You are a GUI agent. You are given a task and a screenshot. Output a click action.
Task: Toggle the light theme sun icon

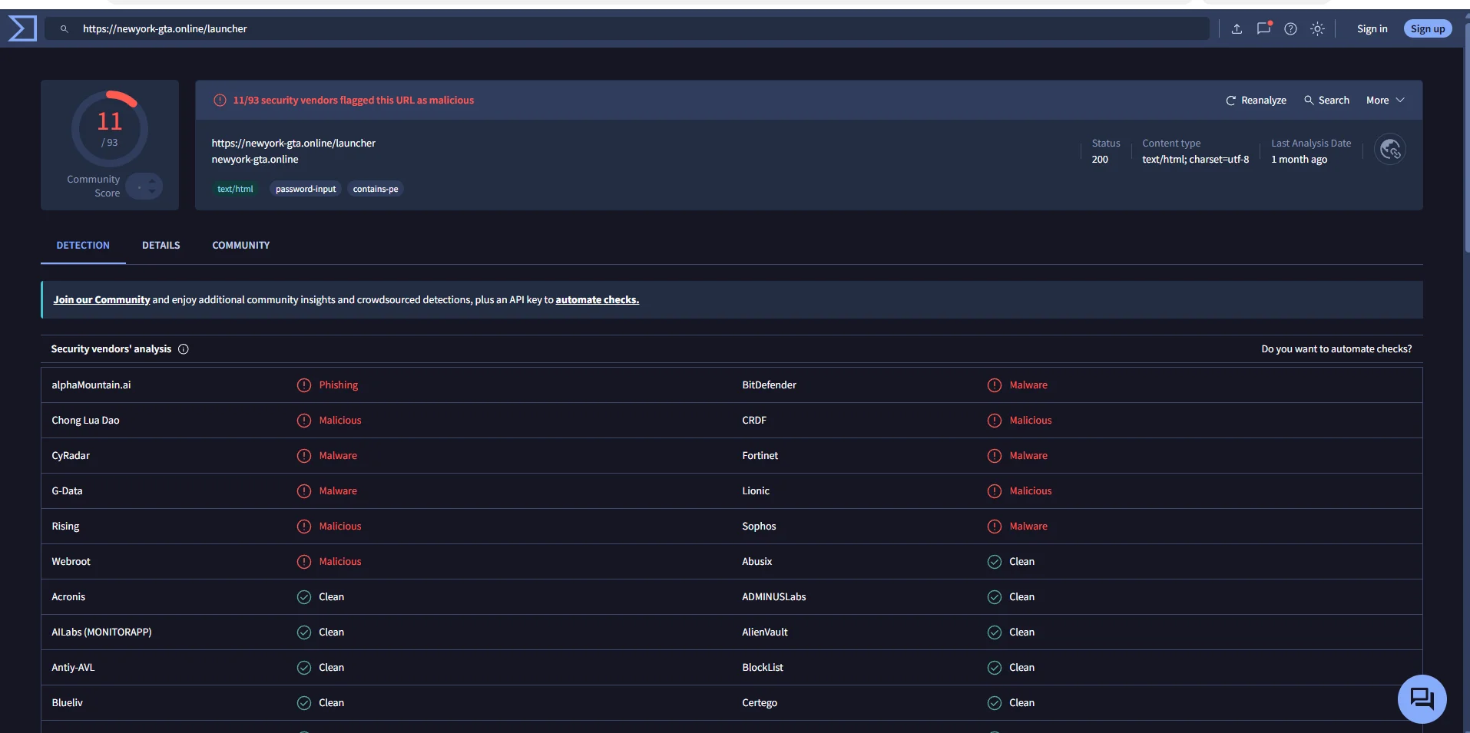pyautogui.click(x=1317, y=28)
